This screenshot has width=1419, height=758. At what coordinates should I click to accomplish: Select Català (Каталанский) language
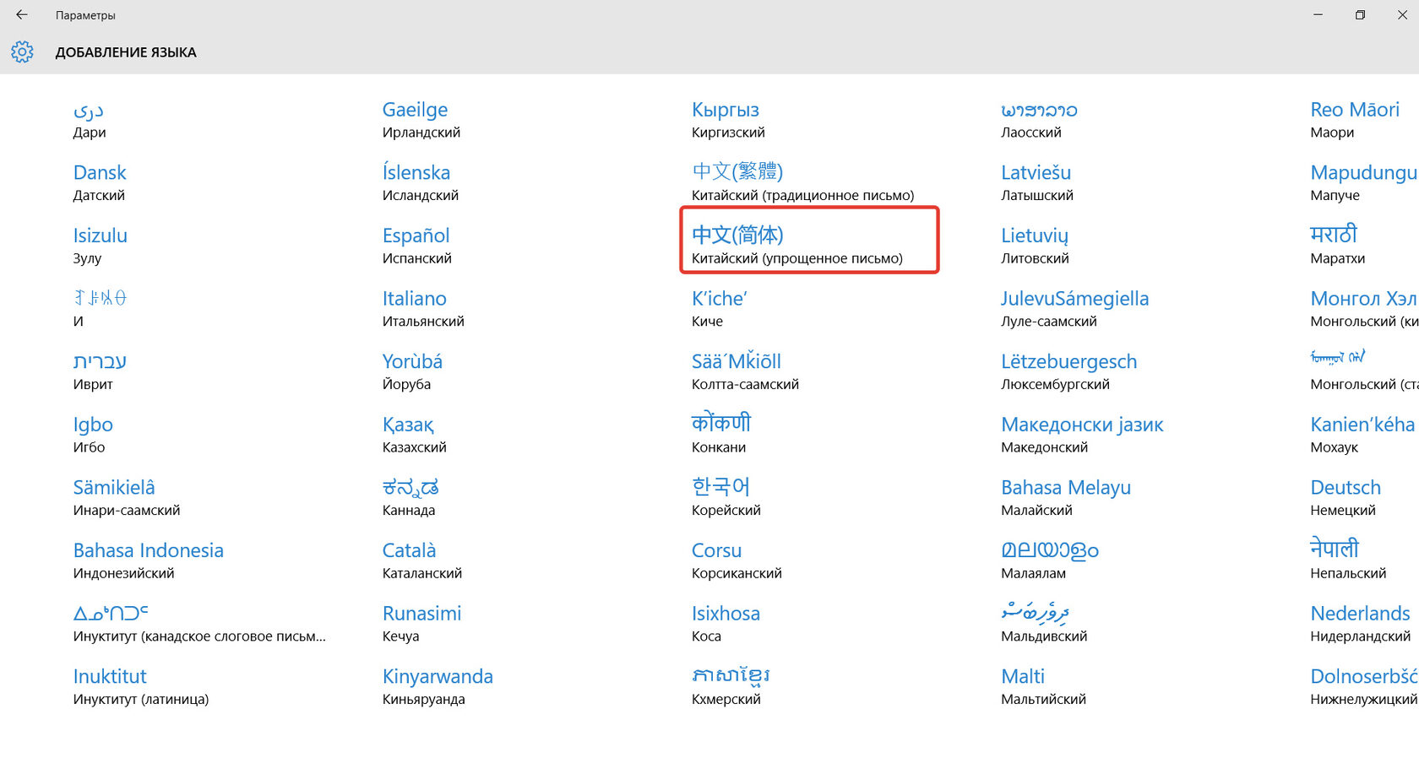422,560
